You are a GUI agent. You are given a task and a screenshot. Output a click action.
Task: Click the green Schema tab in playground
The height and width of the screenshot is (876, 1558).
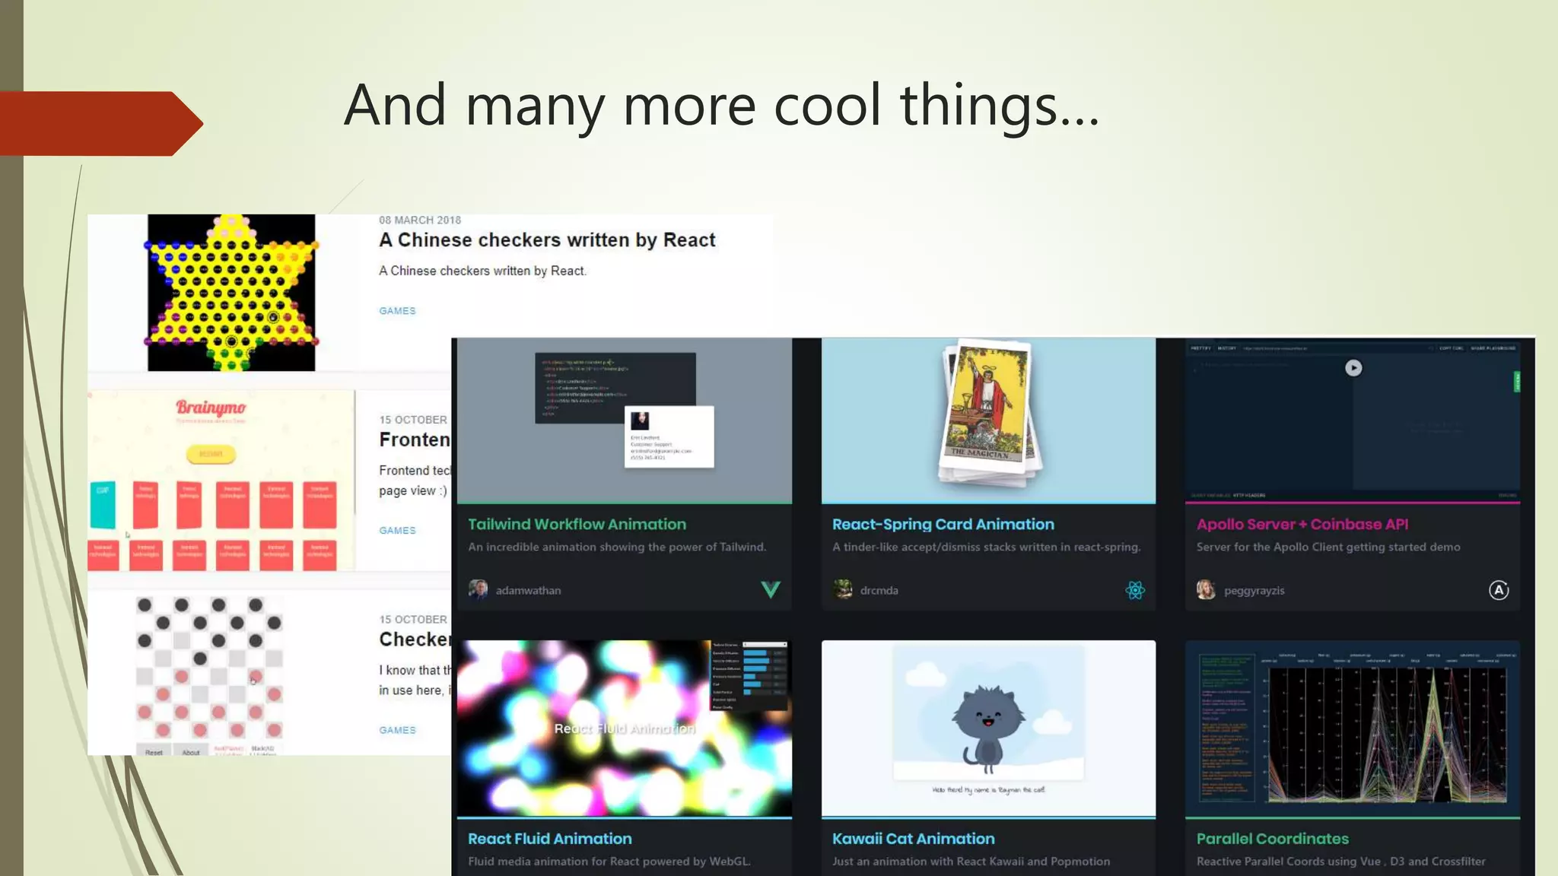pyautogui.click(x=1516, y=382)
